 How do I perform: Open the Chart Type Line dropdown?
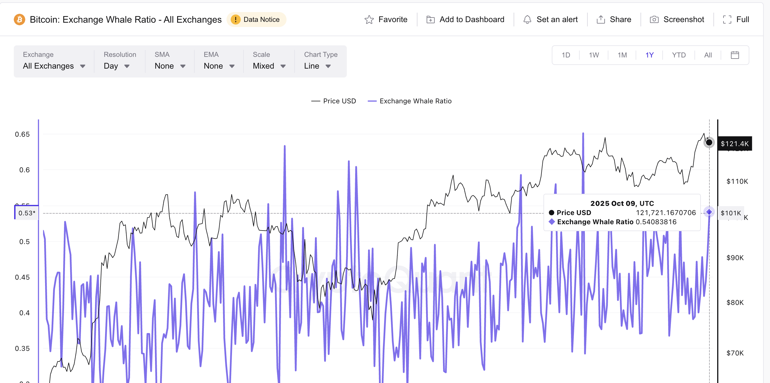click(x=318, y=66)
